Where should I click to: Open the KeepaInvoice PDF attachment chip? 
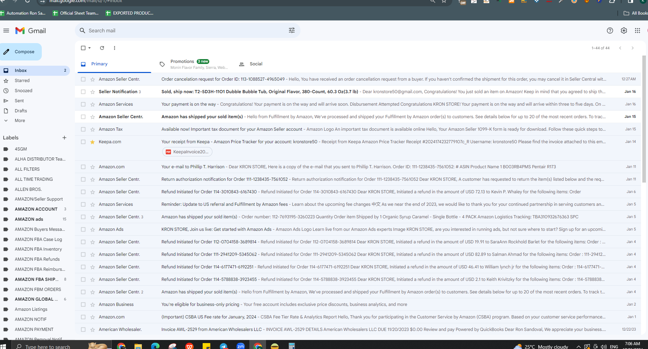[x=187, y=152]
